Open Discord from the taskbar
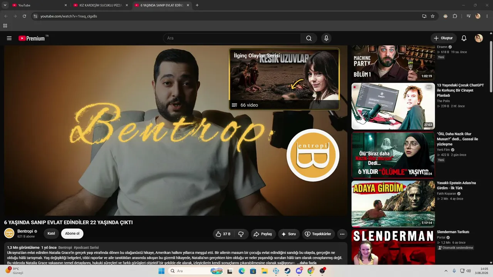Screen dimensions: 493x277 click(x=299, y=271)
